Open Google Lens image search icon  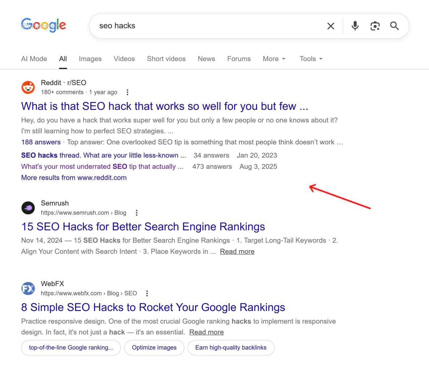(375, 26)
